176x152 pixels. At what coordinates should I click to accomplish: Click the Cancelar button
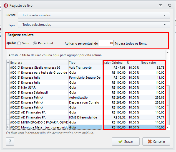(156, 141)
